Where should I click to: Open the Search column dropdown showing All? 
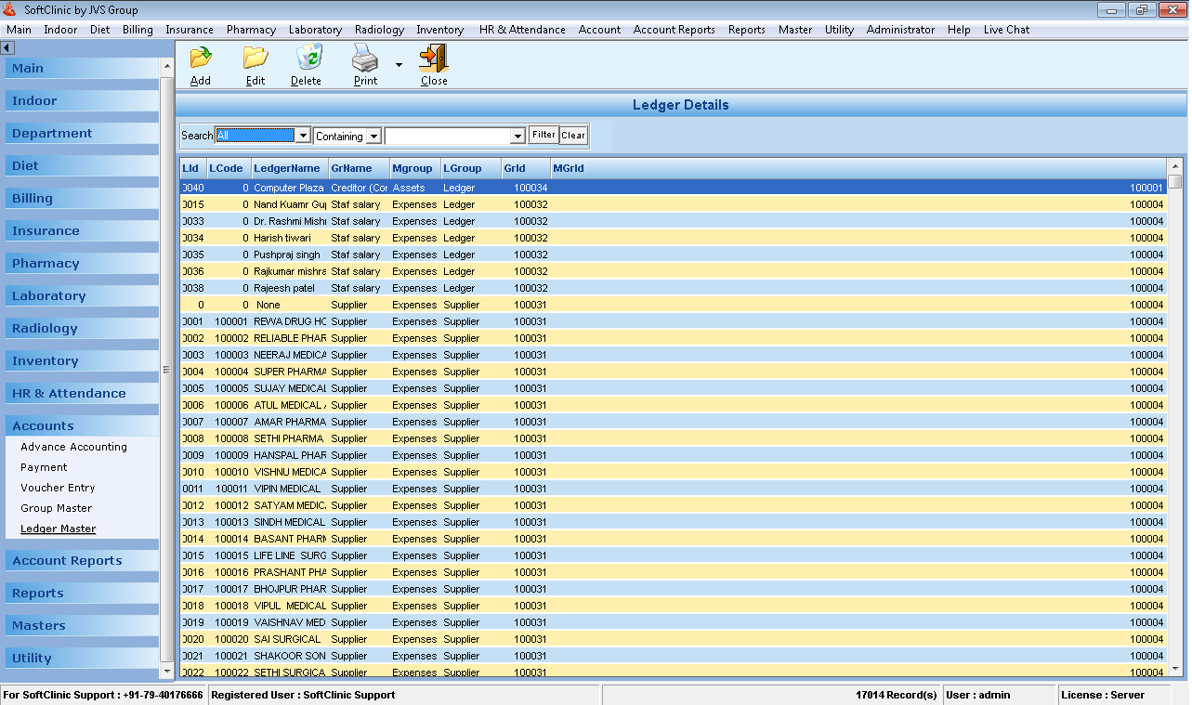click(x=303, y=135)
